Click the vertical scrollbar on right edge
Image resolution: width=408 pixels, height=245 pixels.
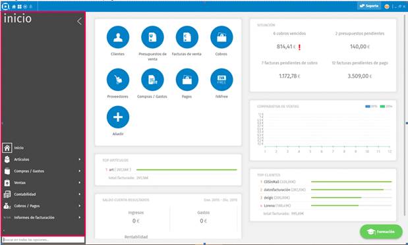405,115
